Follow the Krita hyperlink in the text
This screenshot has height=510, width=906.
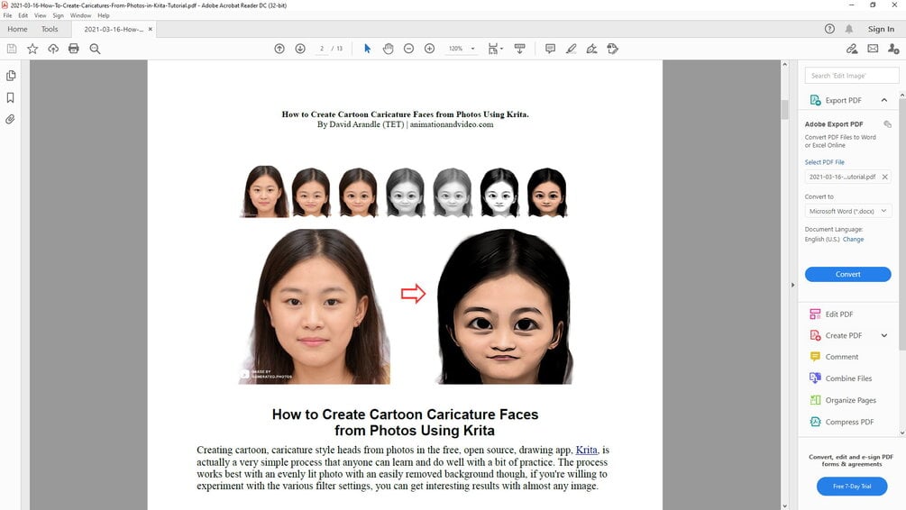[x=587, y=450]
